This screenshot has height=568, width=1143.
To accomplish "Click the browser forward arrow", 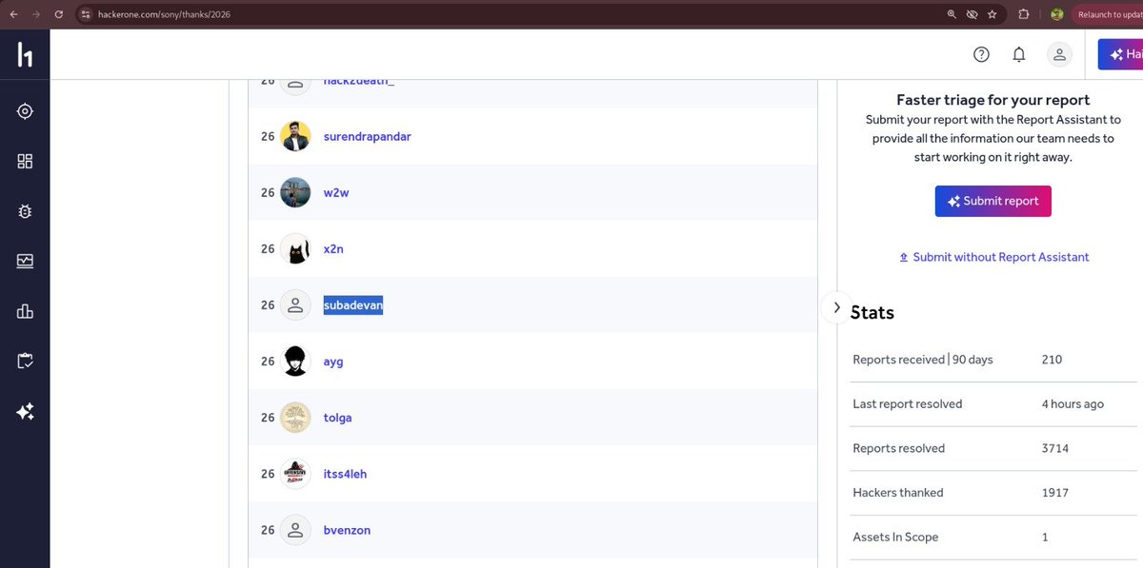I will click(36, 14).
